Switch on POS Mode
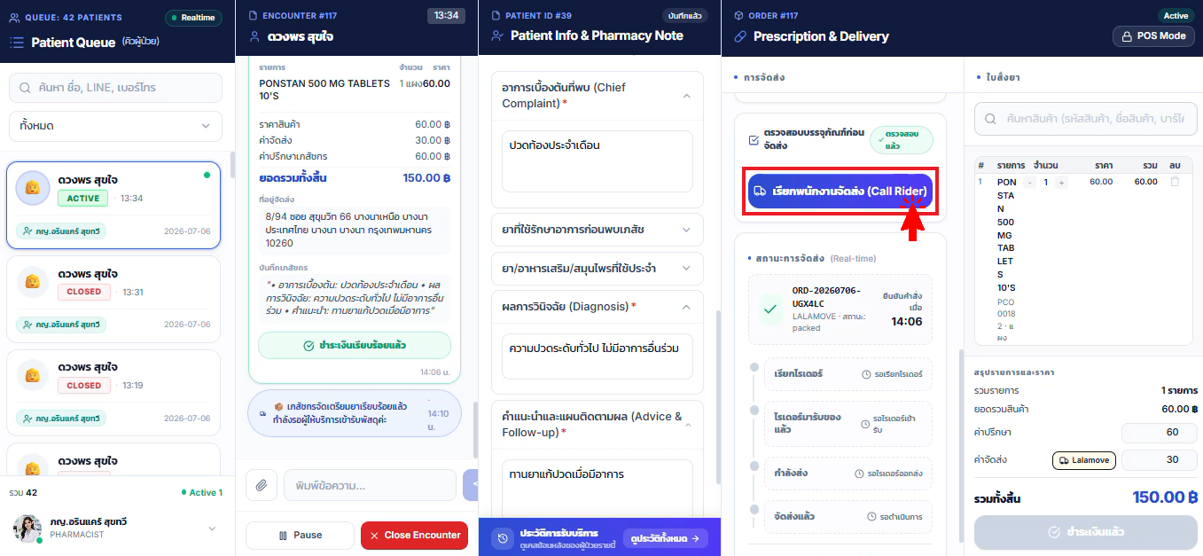The image size is (1203, 556). coord(1153,36)
